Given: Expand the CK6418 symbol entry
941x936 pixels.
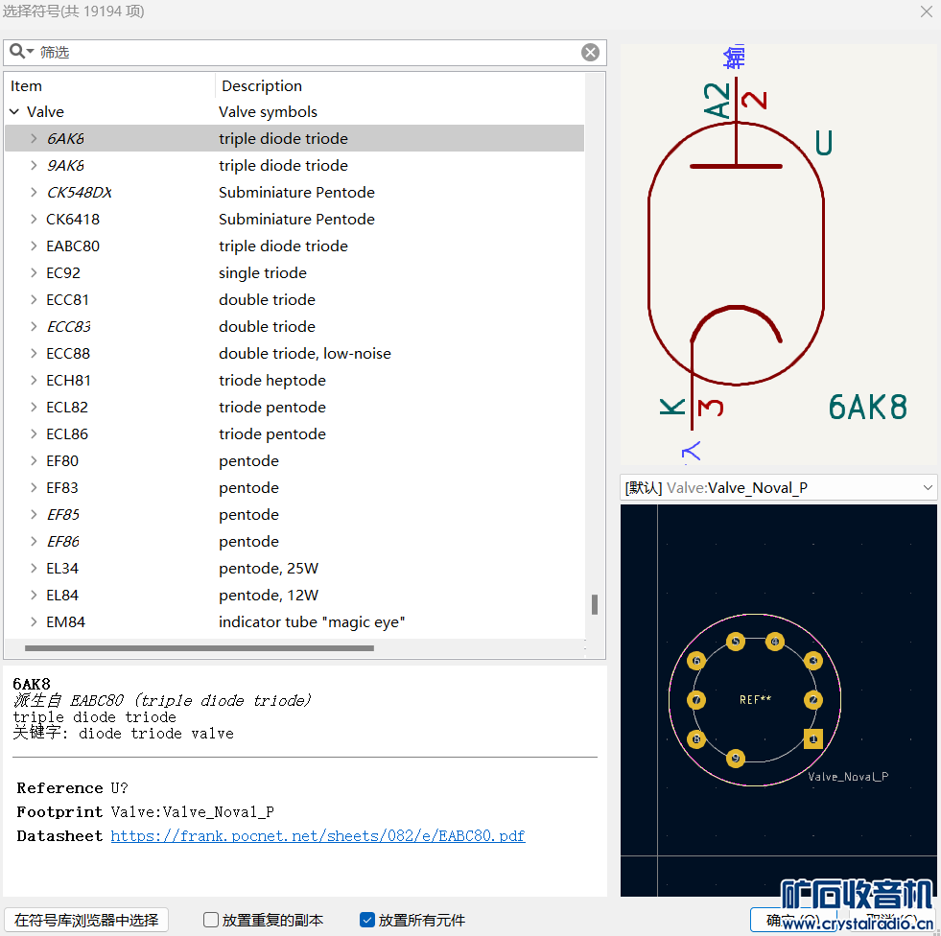Looking at the screenshot, I should tap(34, 219).
